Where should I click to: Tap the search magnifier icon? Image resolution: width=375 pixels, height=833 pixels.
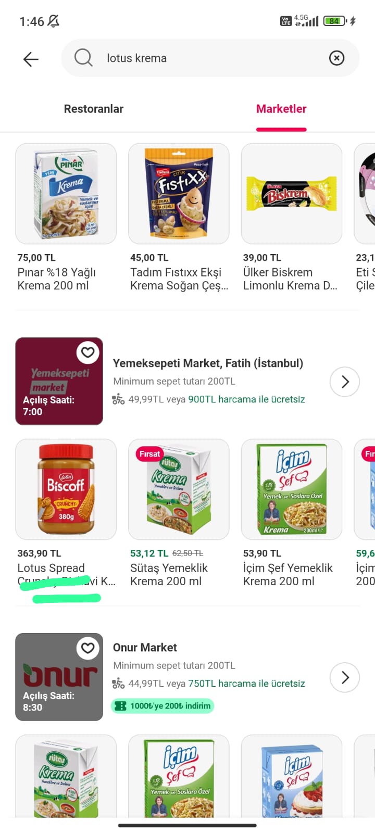point(83,58)
